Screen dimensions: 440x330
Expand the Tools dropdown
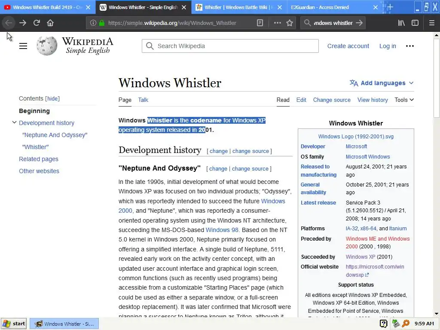404,100
